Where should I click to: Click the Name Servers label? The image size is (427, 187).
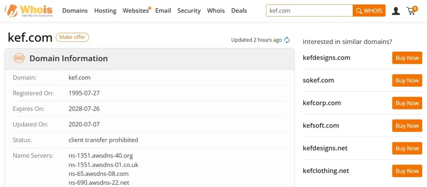tap(33, 156)
